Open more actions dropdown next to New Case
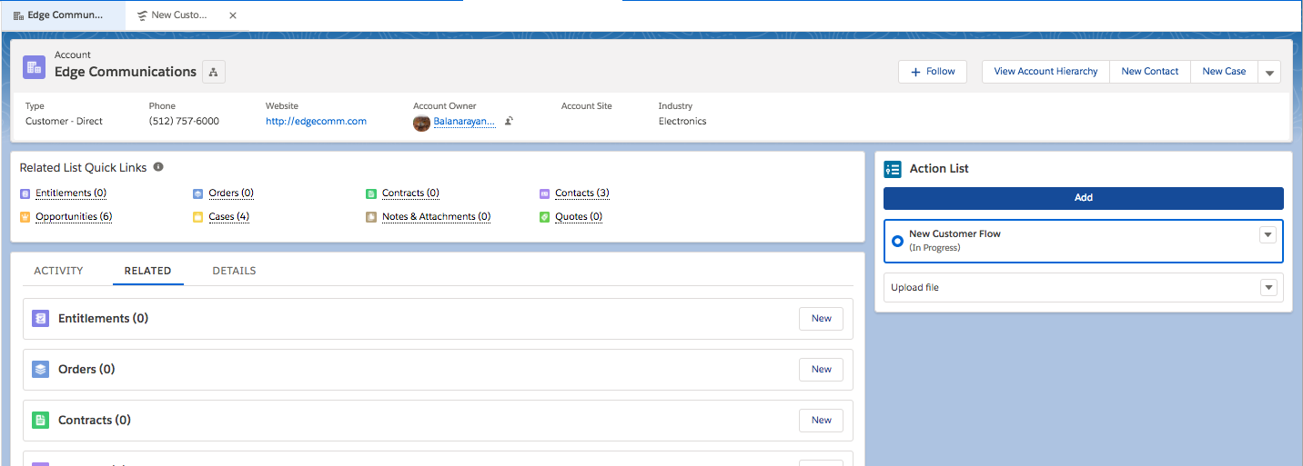The height and width of the screenshot is (466, 1303). [1269, 72]
